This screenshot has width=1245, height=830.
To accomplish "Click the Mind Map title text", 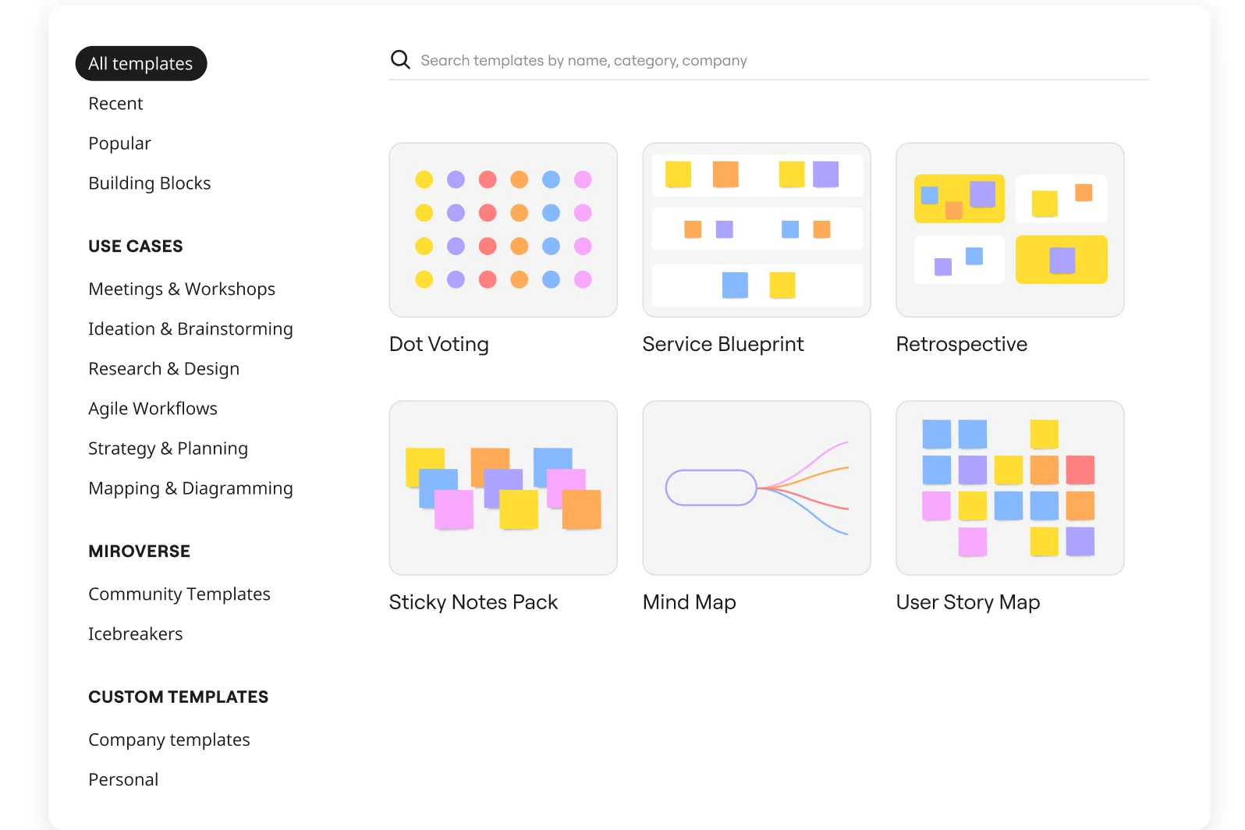I will pyautogui.click(x=690, y=603).
